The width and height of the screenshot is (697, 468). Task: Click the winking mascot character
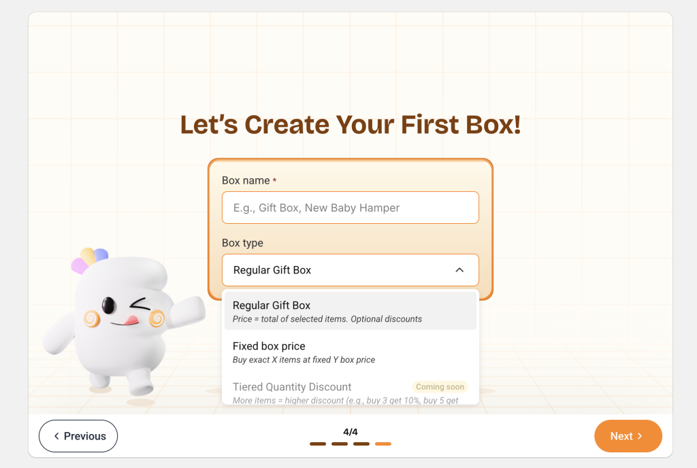[124, 322]
